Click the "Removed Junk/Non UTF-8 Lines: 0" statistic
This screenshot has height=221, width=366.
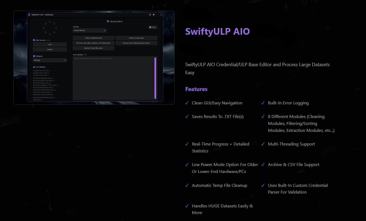[x=45, y=85]
